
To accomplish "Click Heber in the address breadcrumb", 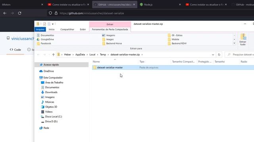I will click(67, 54).
